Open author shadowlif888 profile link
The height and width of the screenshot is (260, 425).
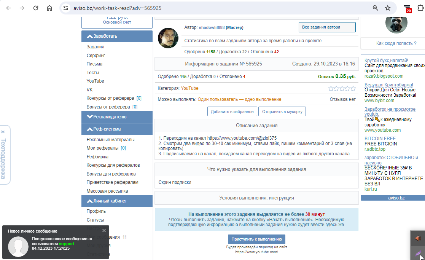pos(212,27)
